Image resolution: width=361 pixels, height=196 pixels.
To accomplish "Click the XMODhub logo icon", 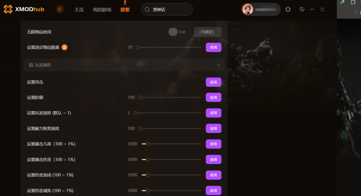I will click(8, 9).
